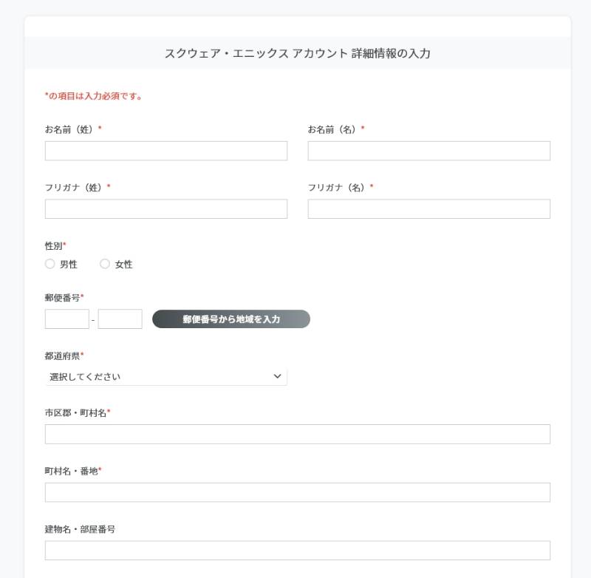Image resolution: width=591 pixels, height=578 pixels.
Task: Click the first postal code box
Action: [67, 319]
